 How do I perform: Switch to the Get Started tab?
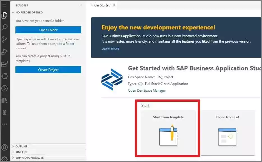click(102, 5)
